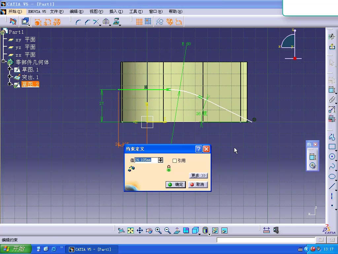
Task: Open the view mode shading dropdown arrow
Action: click(x=209, y=234)
